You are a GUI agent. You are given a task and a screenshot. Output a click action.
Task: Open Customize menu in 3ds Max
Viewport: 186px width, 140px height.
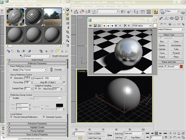[x=100, y=6]
